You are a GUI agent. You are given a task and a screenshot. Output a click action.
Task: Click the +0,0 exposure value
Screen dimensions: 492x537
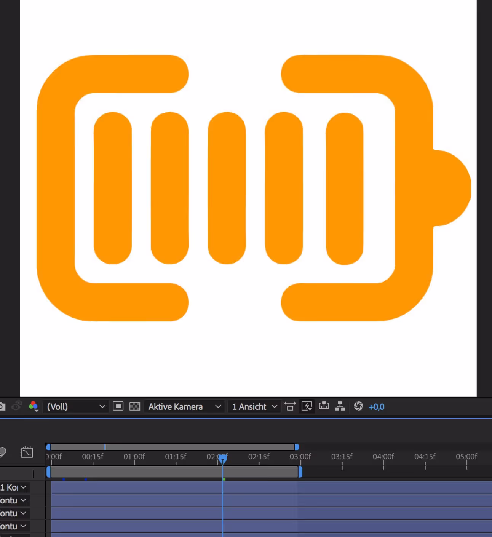pos(376,407)
